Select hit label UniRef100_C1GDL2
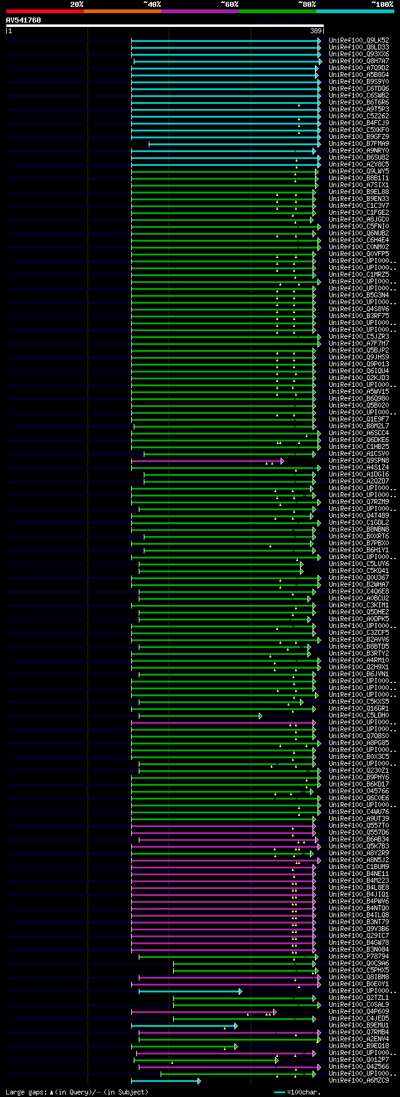 pyautogui.click(x=359, y=522)
